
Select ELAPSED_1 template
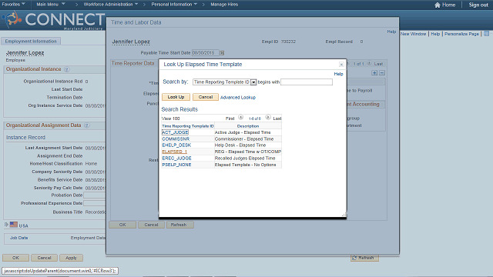point(175,152)
